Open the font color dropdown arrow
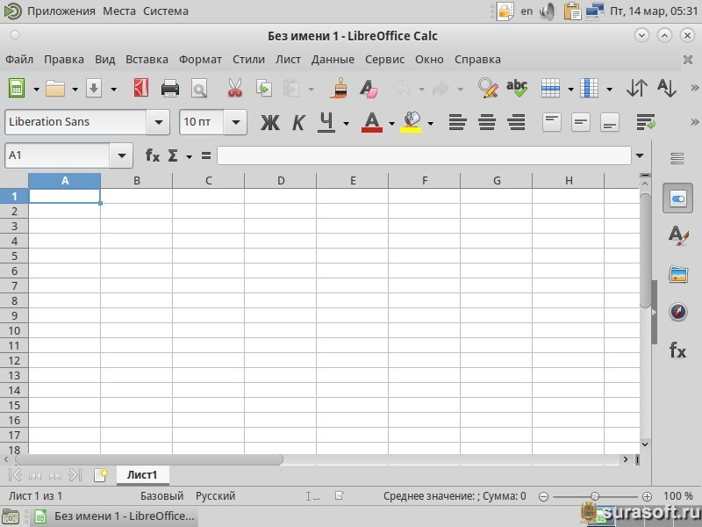This screenshot has height=527, width=702. (x=391, y=123)
